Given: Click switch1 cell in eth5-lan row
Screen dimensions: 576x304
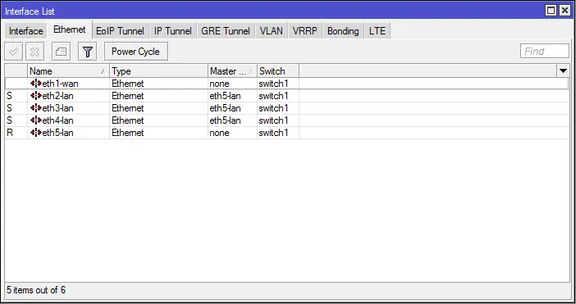Looking at the screenshot, I should (x=278, y=133).
